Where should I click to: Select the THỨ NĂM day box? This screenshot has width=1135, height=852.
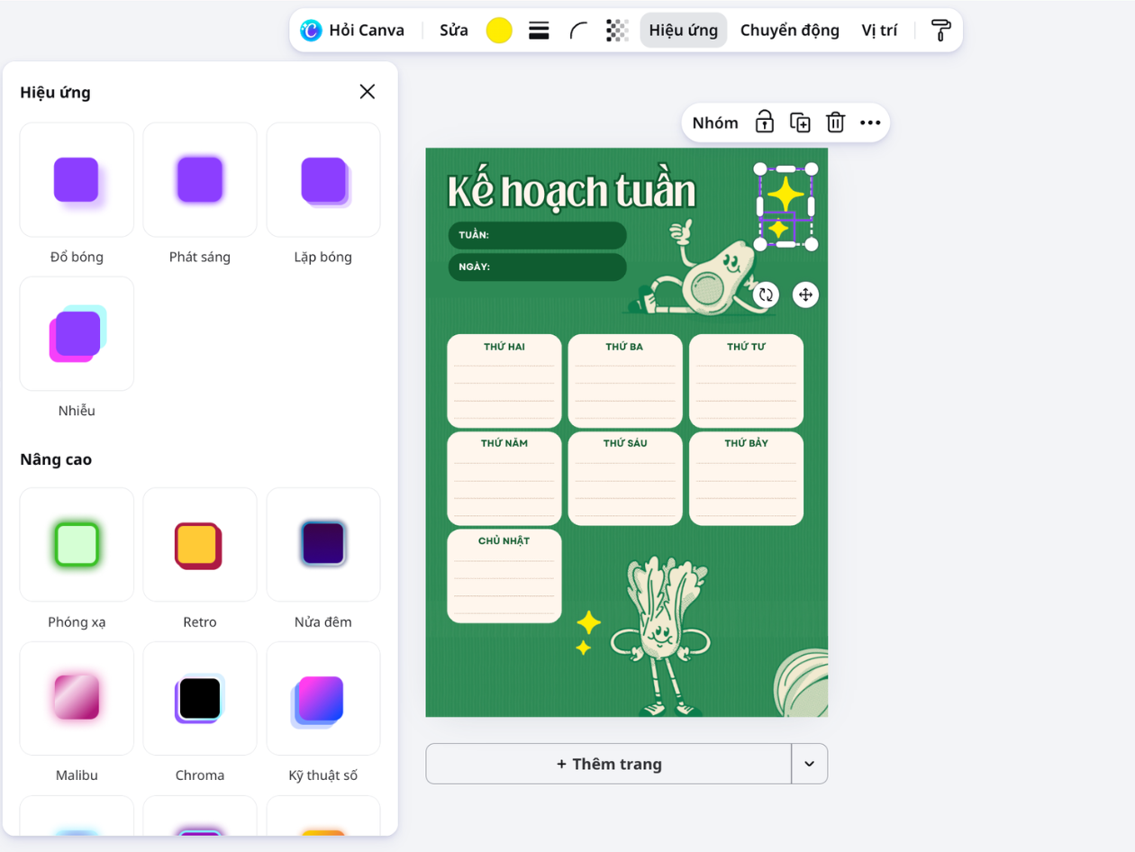point(504,478)
